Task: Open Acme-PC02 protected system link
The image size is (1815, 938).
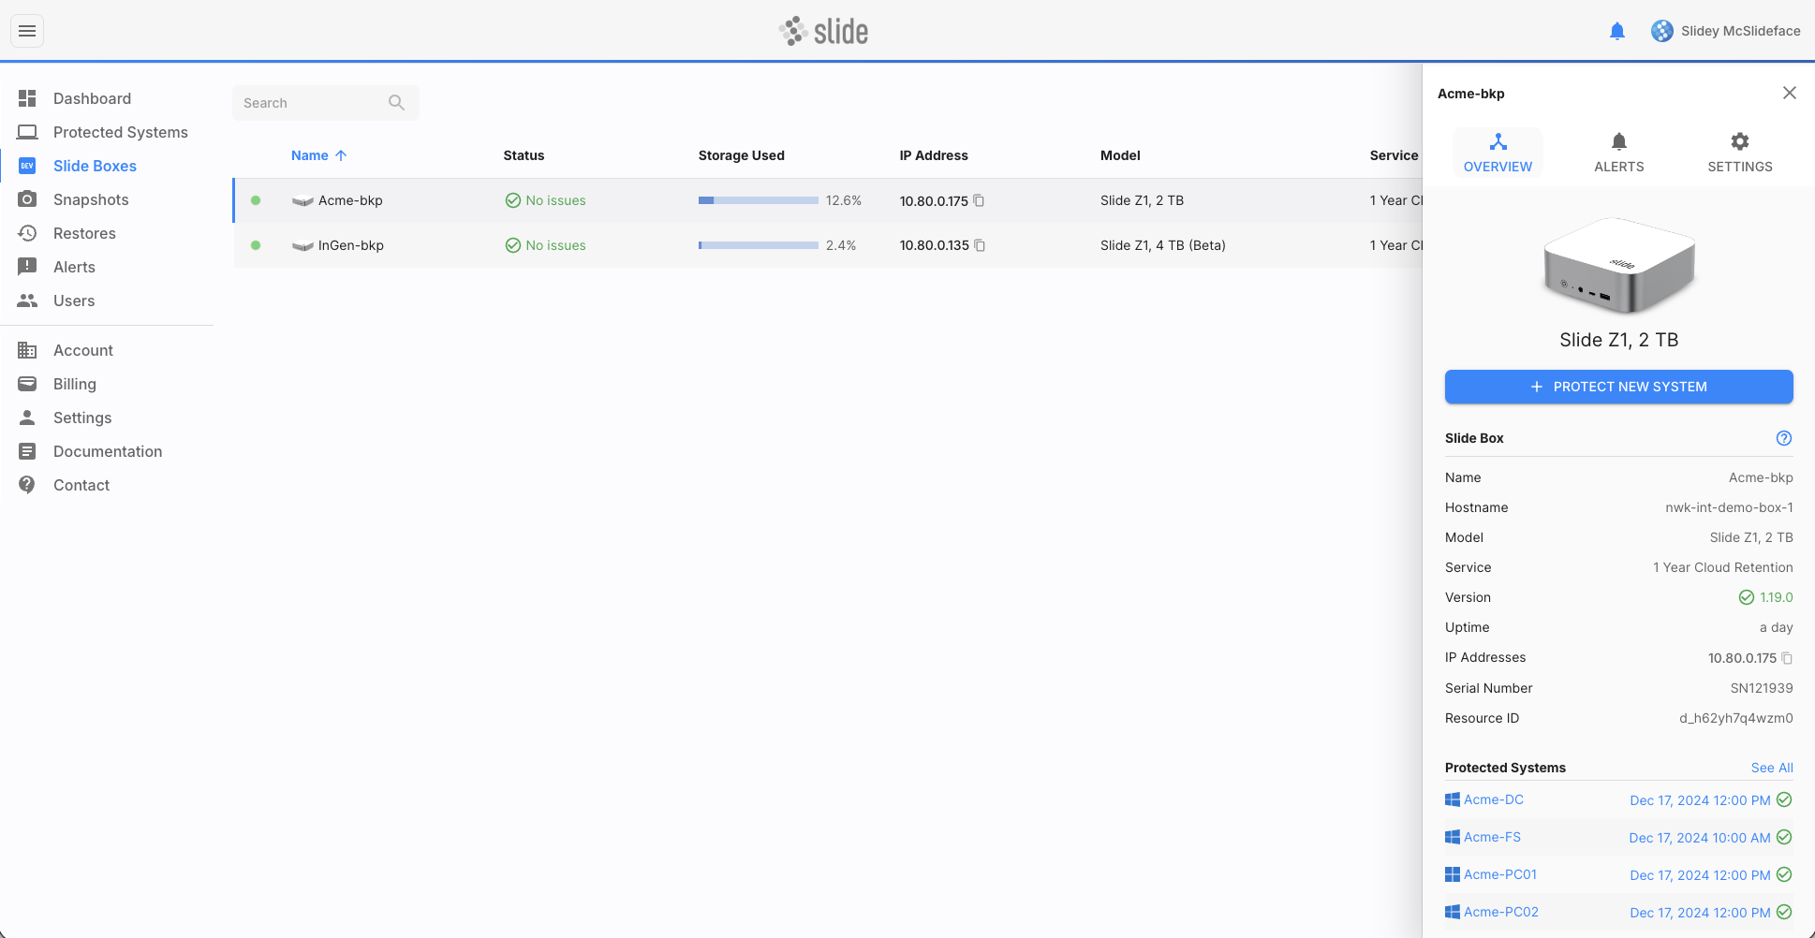Action: (x=1500, y=912)
